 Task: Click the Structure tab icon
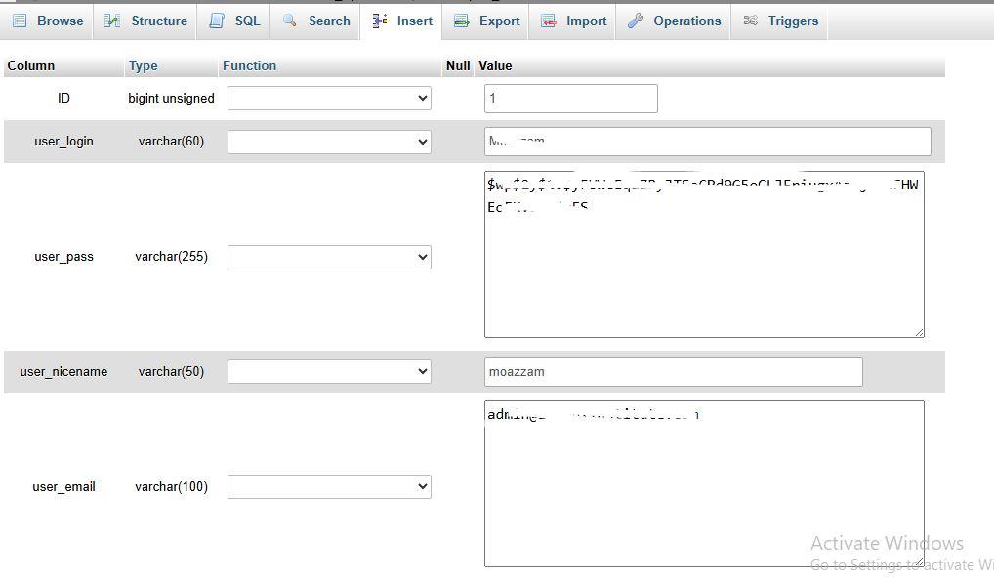pyautogui.click(x=112, y=21)
